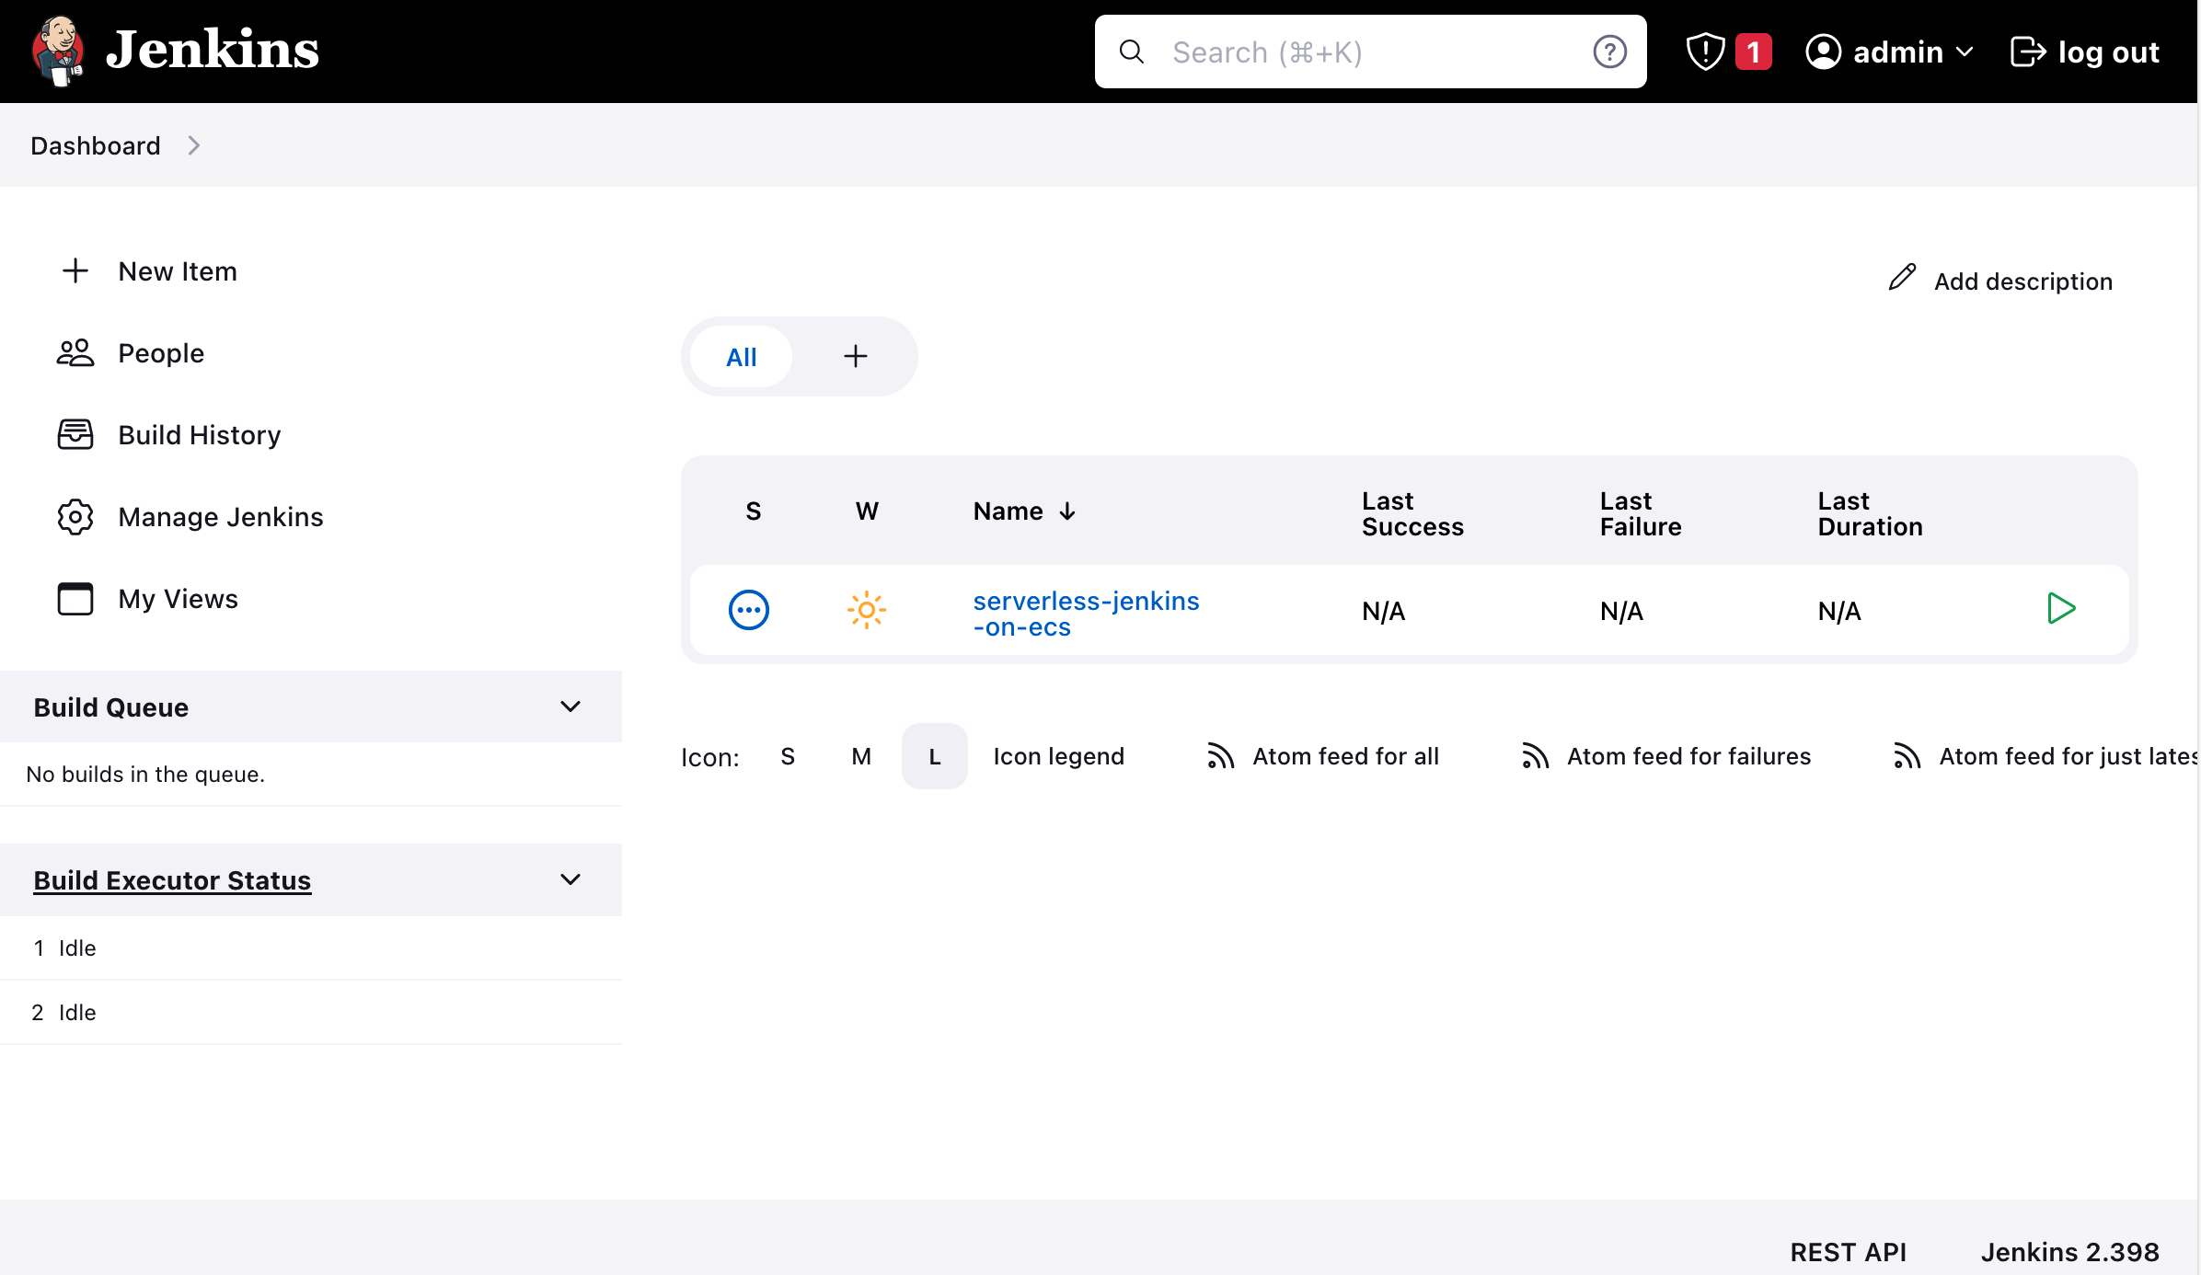The width and height of the screenshot is (2201, 1275).
Task: Click the add new view tab button
Action: pyautogui.click(x=855, y=355)
